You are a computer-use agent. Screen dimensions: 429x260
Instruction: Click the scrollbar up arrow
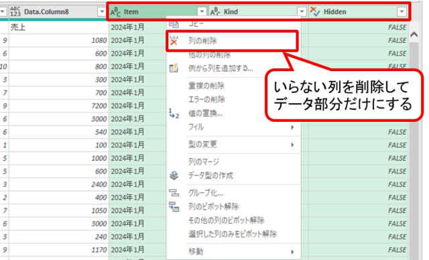pyautogui.click(x=414, y=35)
